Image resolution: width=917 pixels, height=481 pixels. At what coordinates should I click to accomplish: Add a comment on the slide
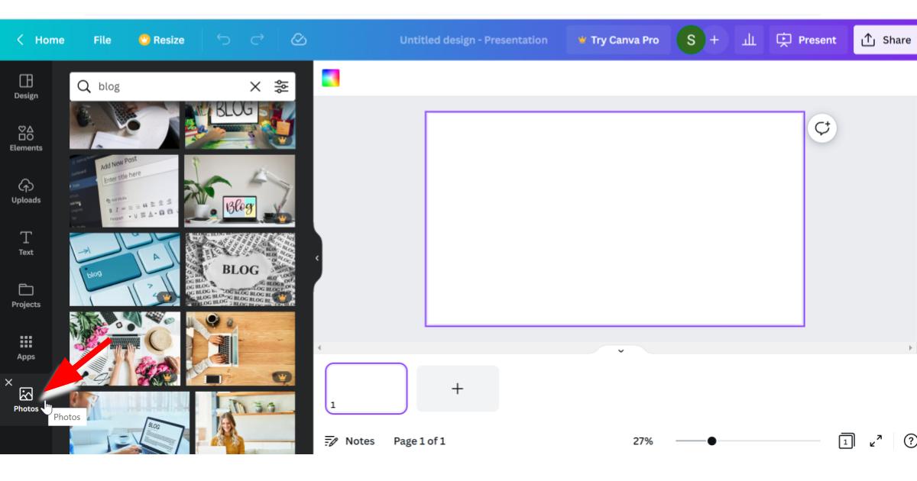tap(822, 128)
